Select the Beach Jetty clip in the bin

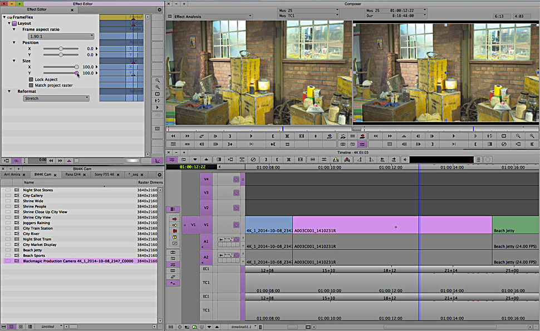(x=33, y=250)
